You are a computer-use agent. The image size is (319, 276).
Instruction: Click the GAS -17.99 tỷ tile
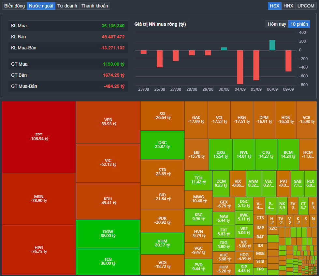point(196,120)
